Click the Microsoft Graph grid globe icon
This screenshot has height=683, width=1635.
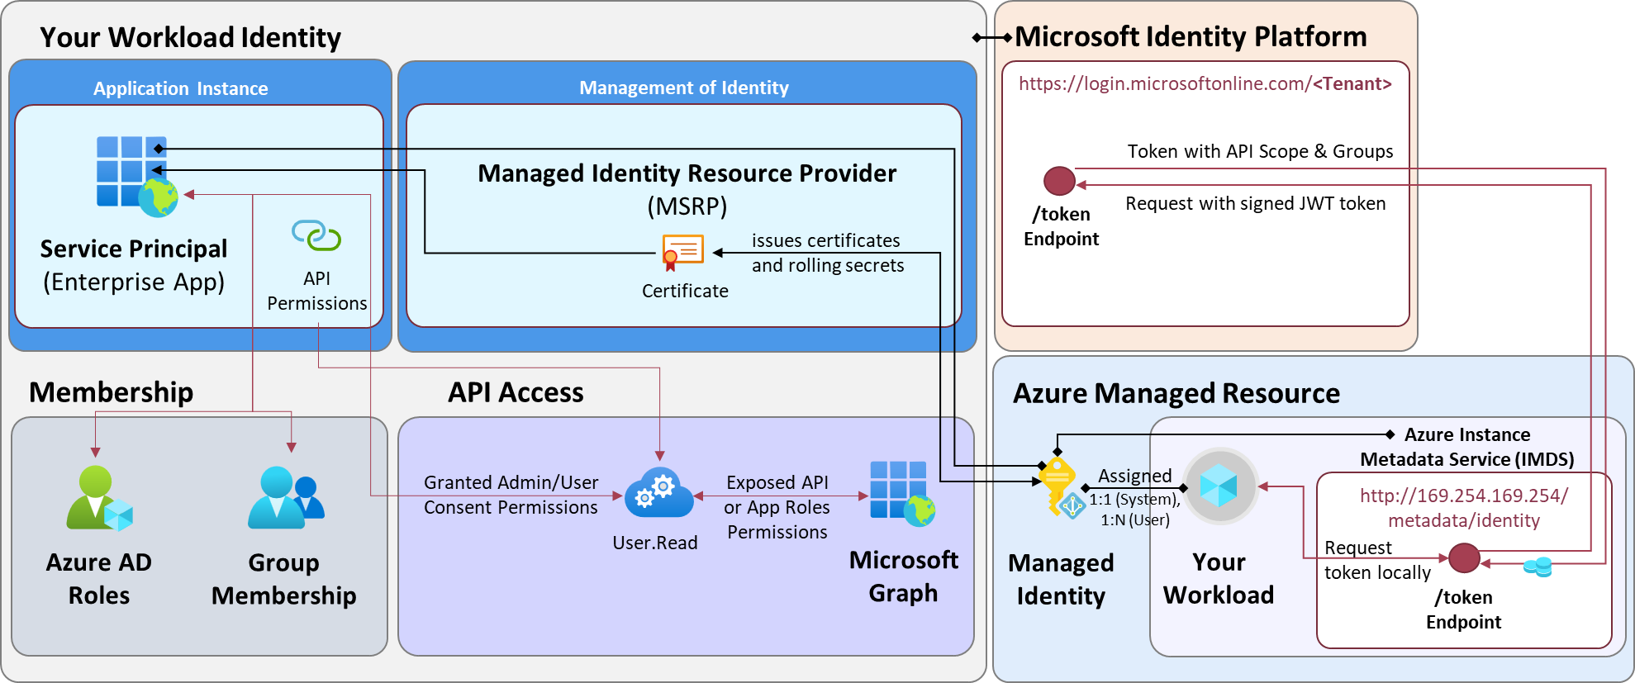[x=902, y=494]
